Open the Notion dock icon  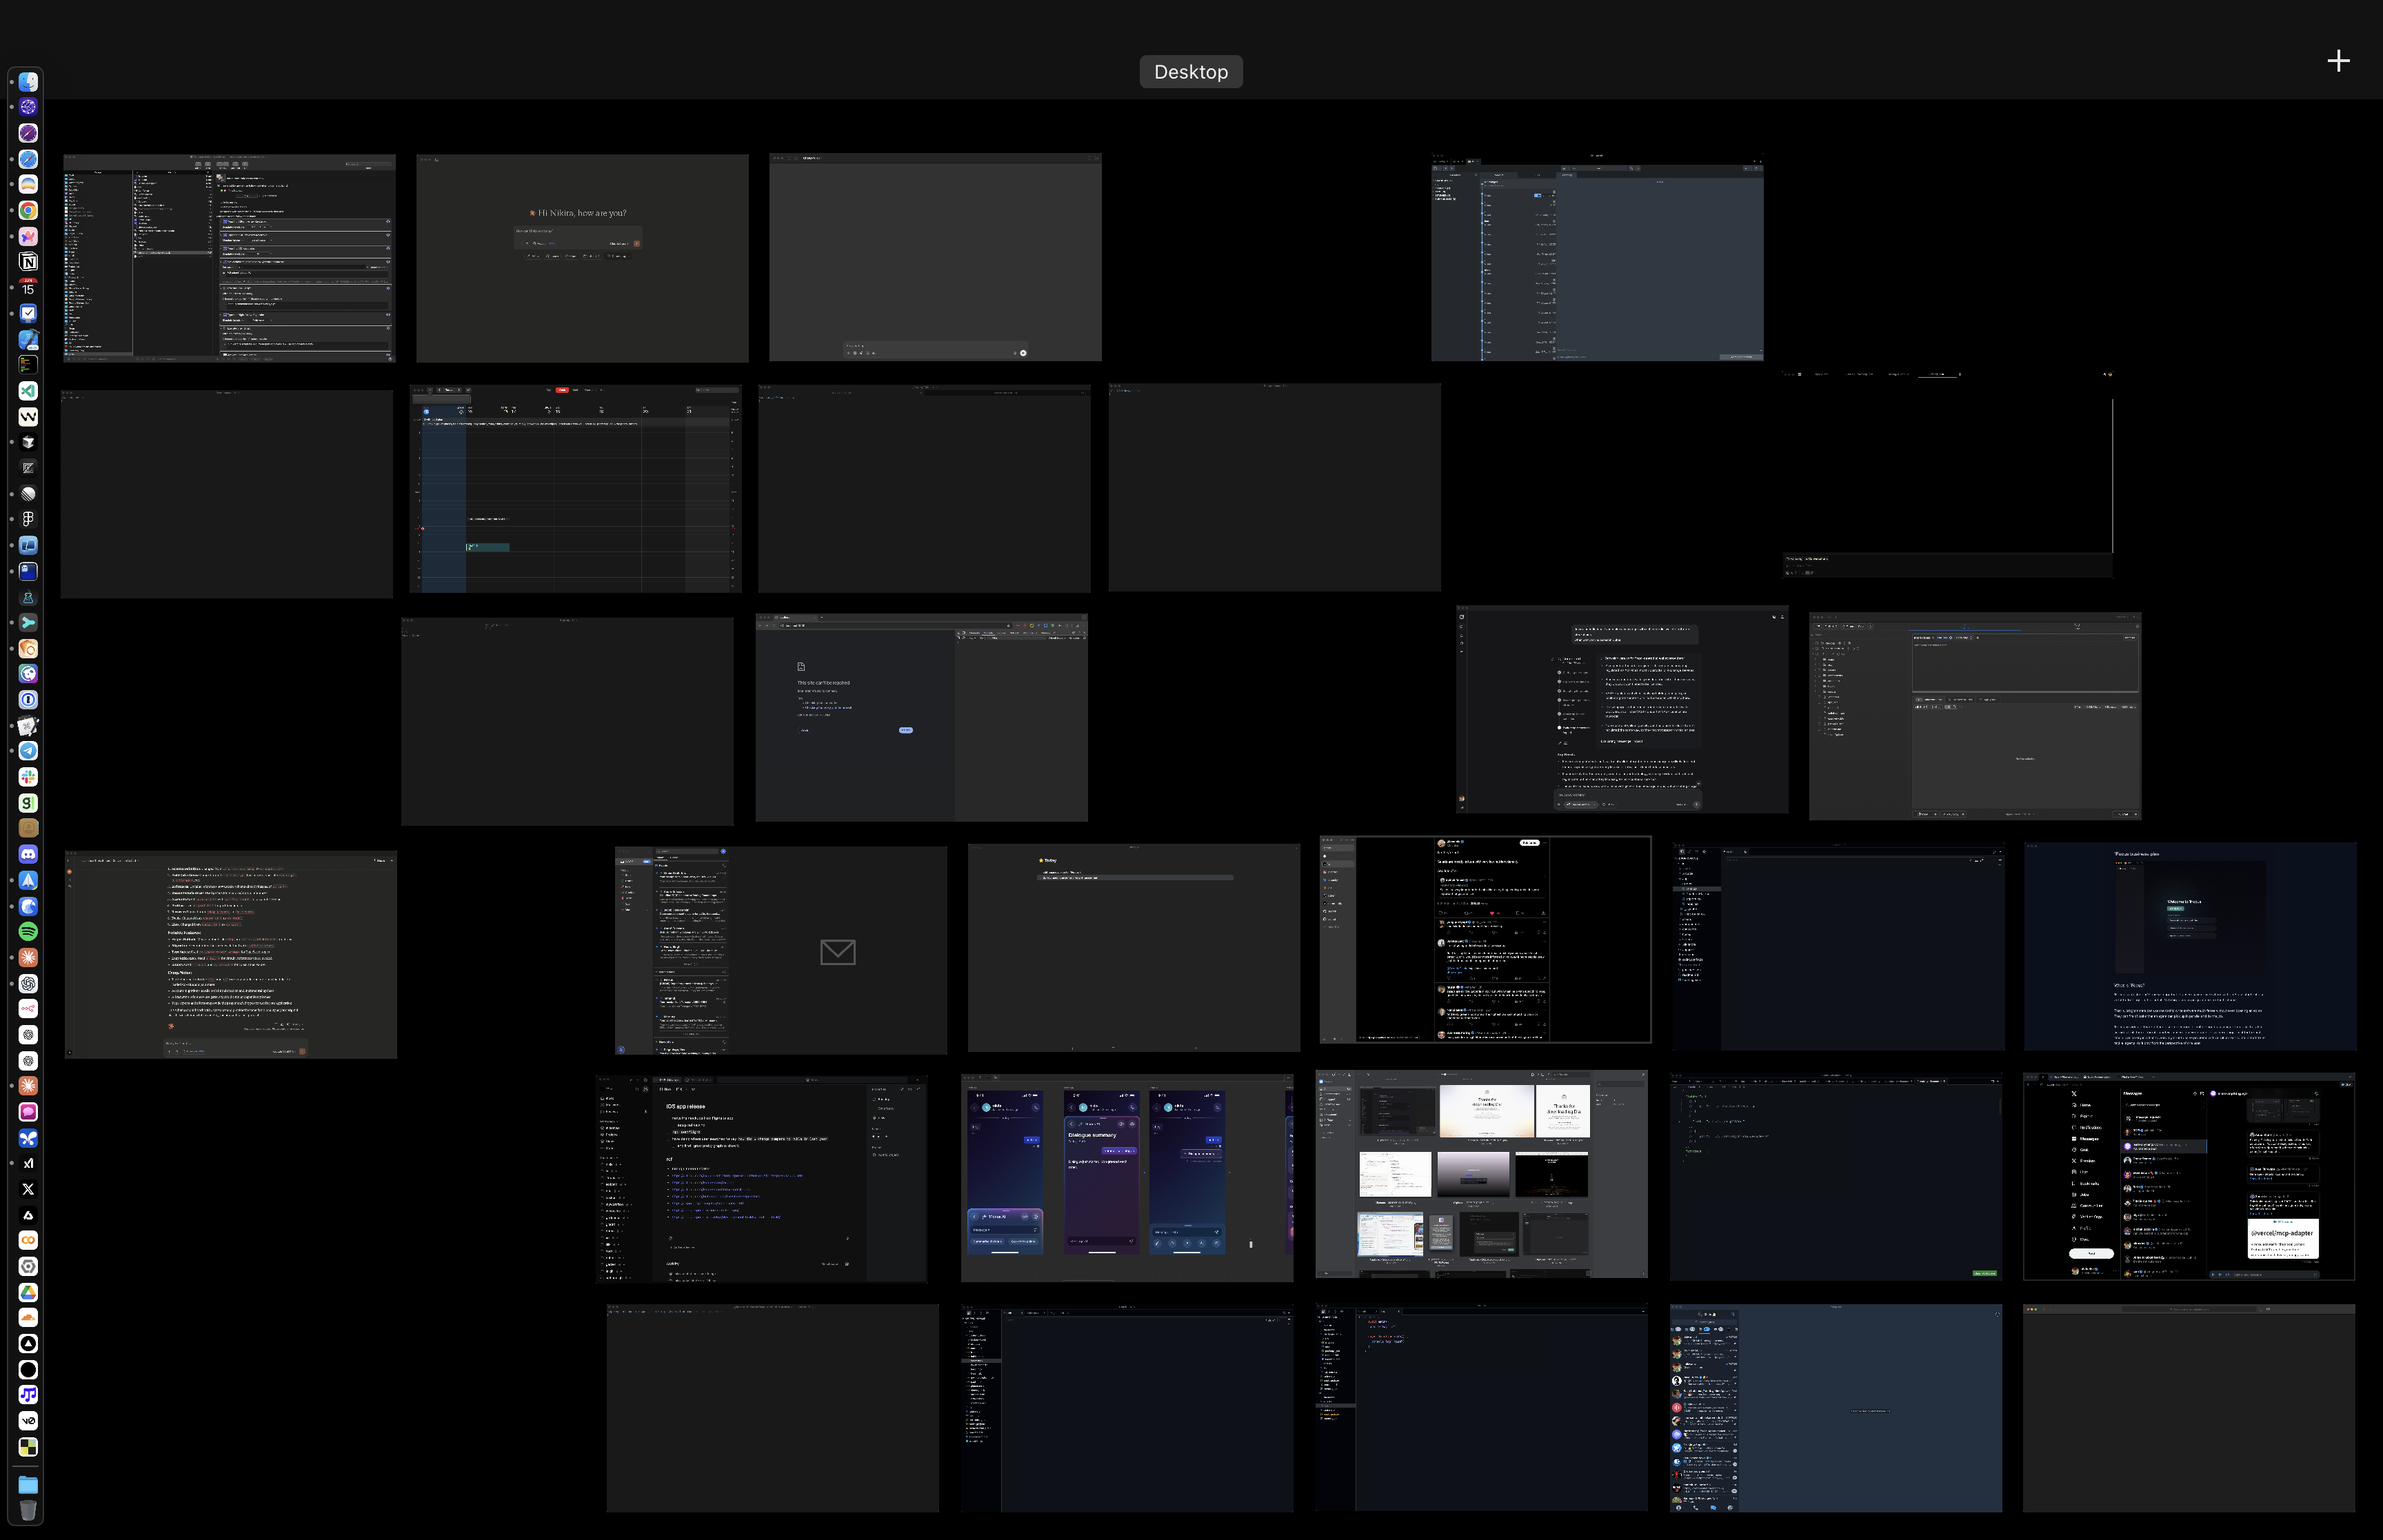click(x=28, y=262)
